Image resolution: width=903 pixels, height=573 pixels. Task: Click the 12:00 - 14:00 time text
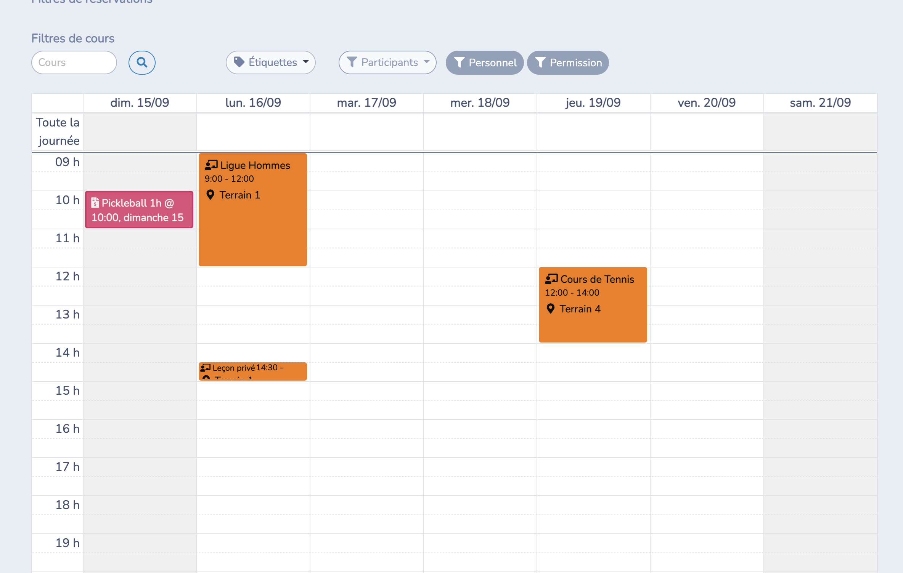click(572, 293)
